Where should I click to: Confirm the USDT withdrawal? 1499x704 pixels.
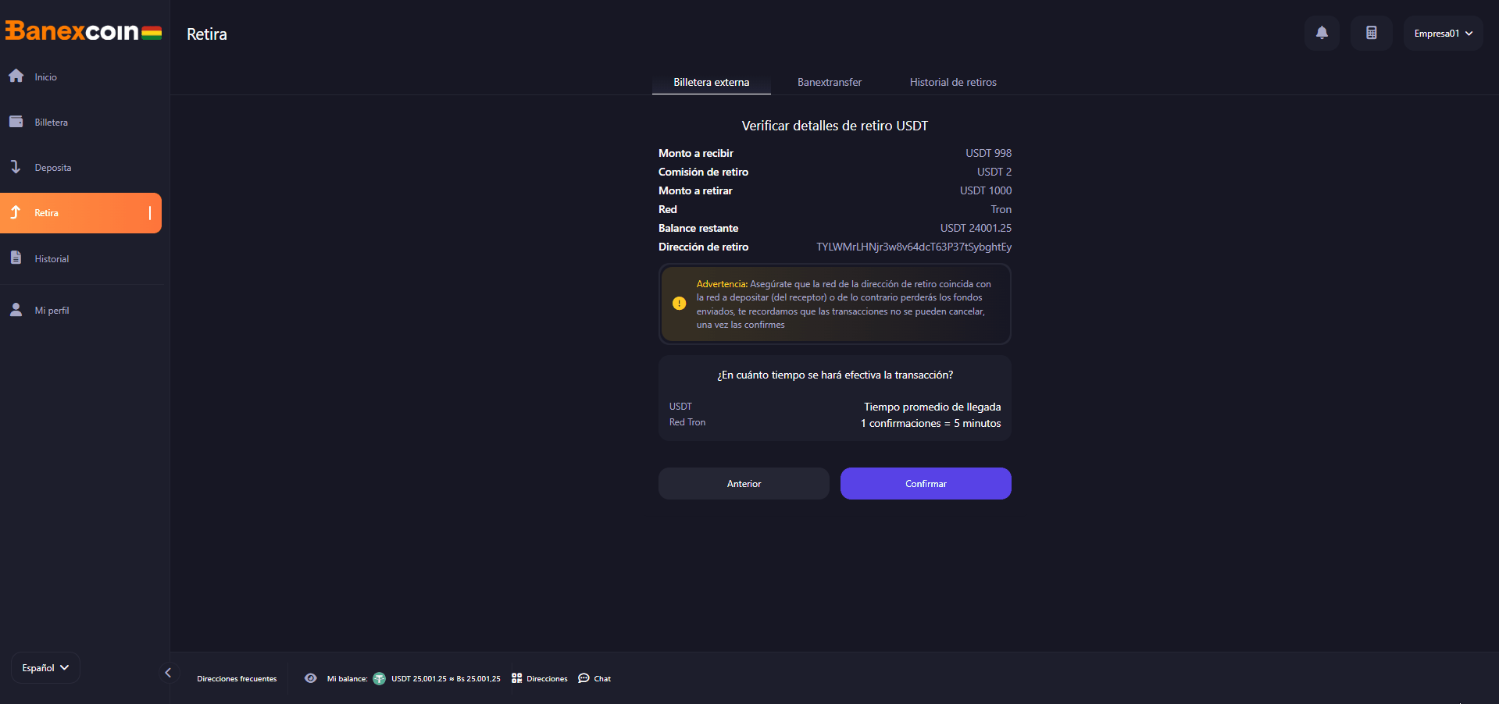coord(926,483)
